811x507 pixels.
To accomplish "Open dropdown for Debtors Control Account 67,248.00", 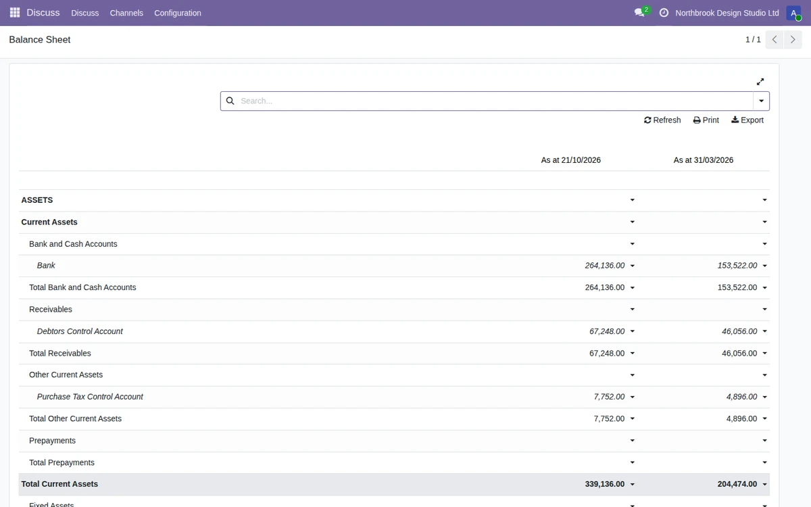I will [633, 332].
